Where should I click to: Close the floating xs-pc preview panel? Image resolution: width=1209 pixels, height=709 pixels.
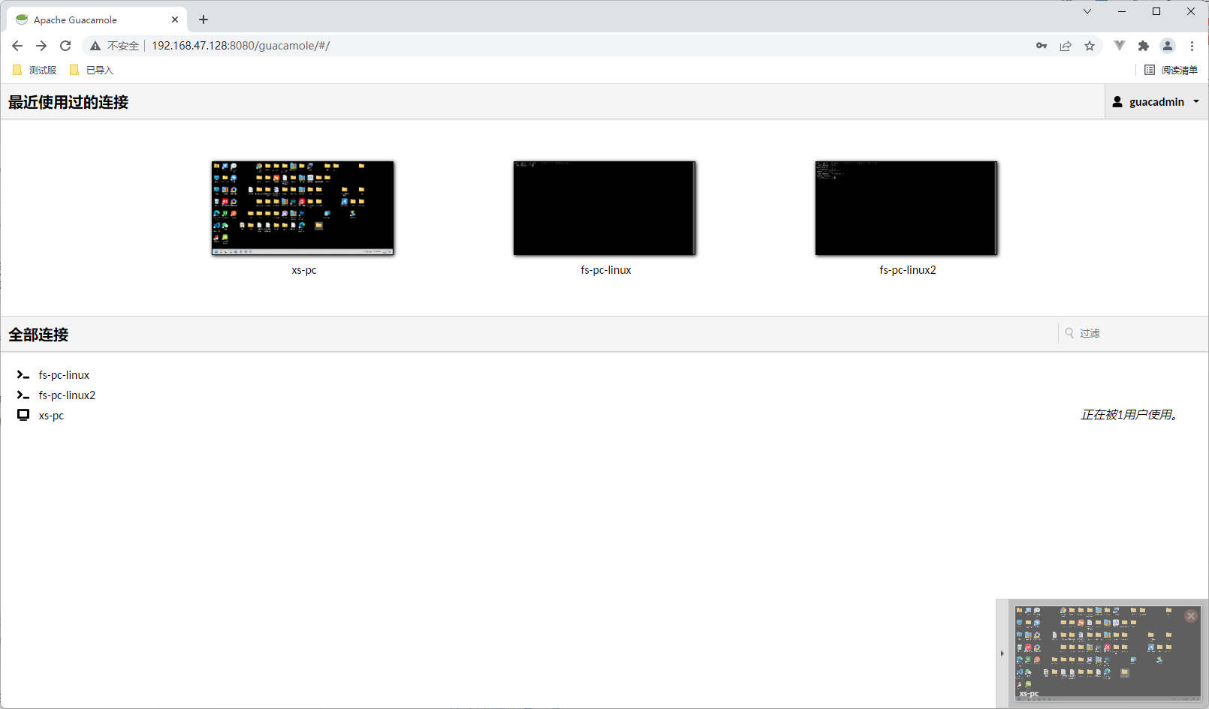click(x=1191, y=616)
